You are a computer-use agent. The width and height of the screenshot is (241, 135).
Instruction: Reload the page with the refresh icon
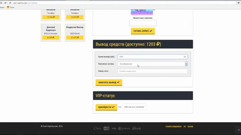(x=1, y=3)
